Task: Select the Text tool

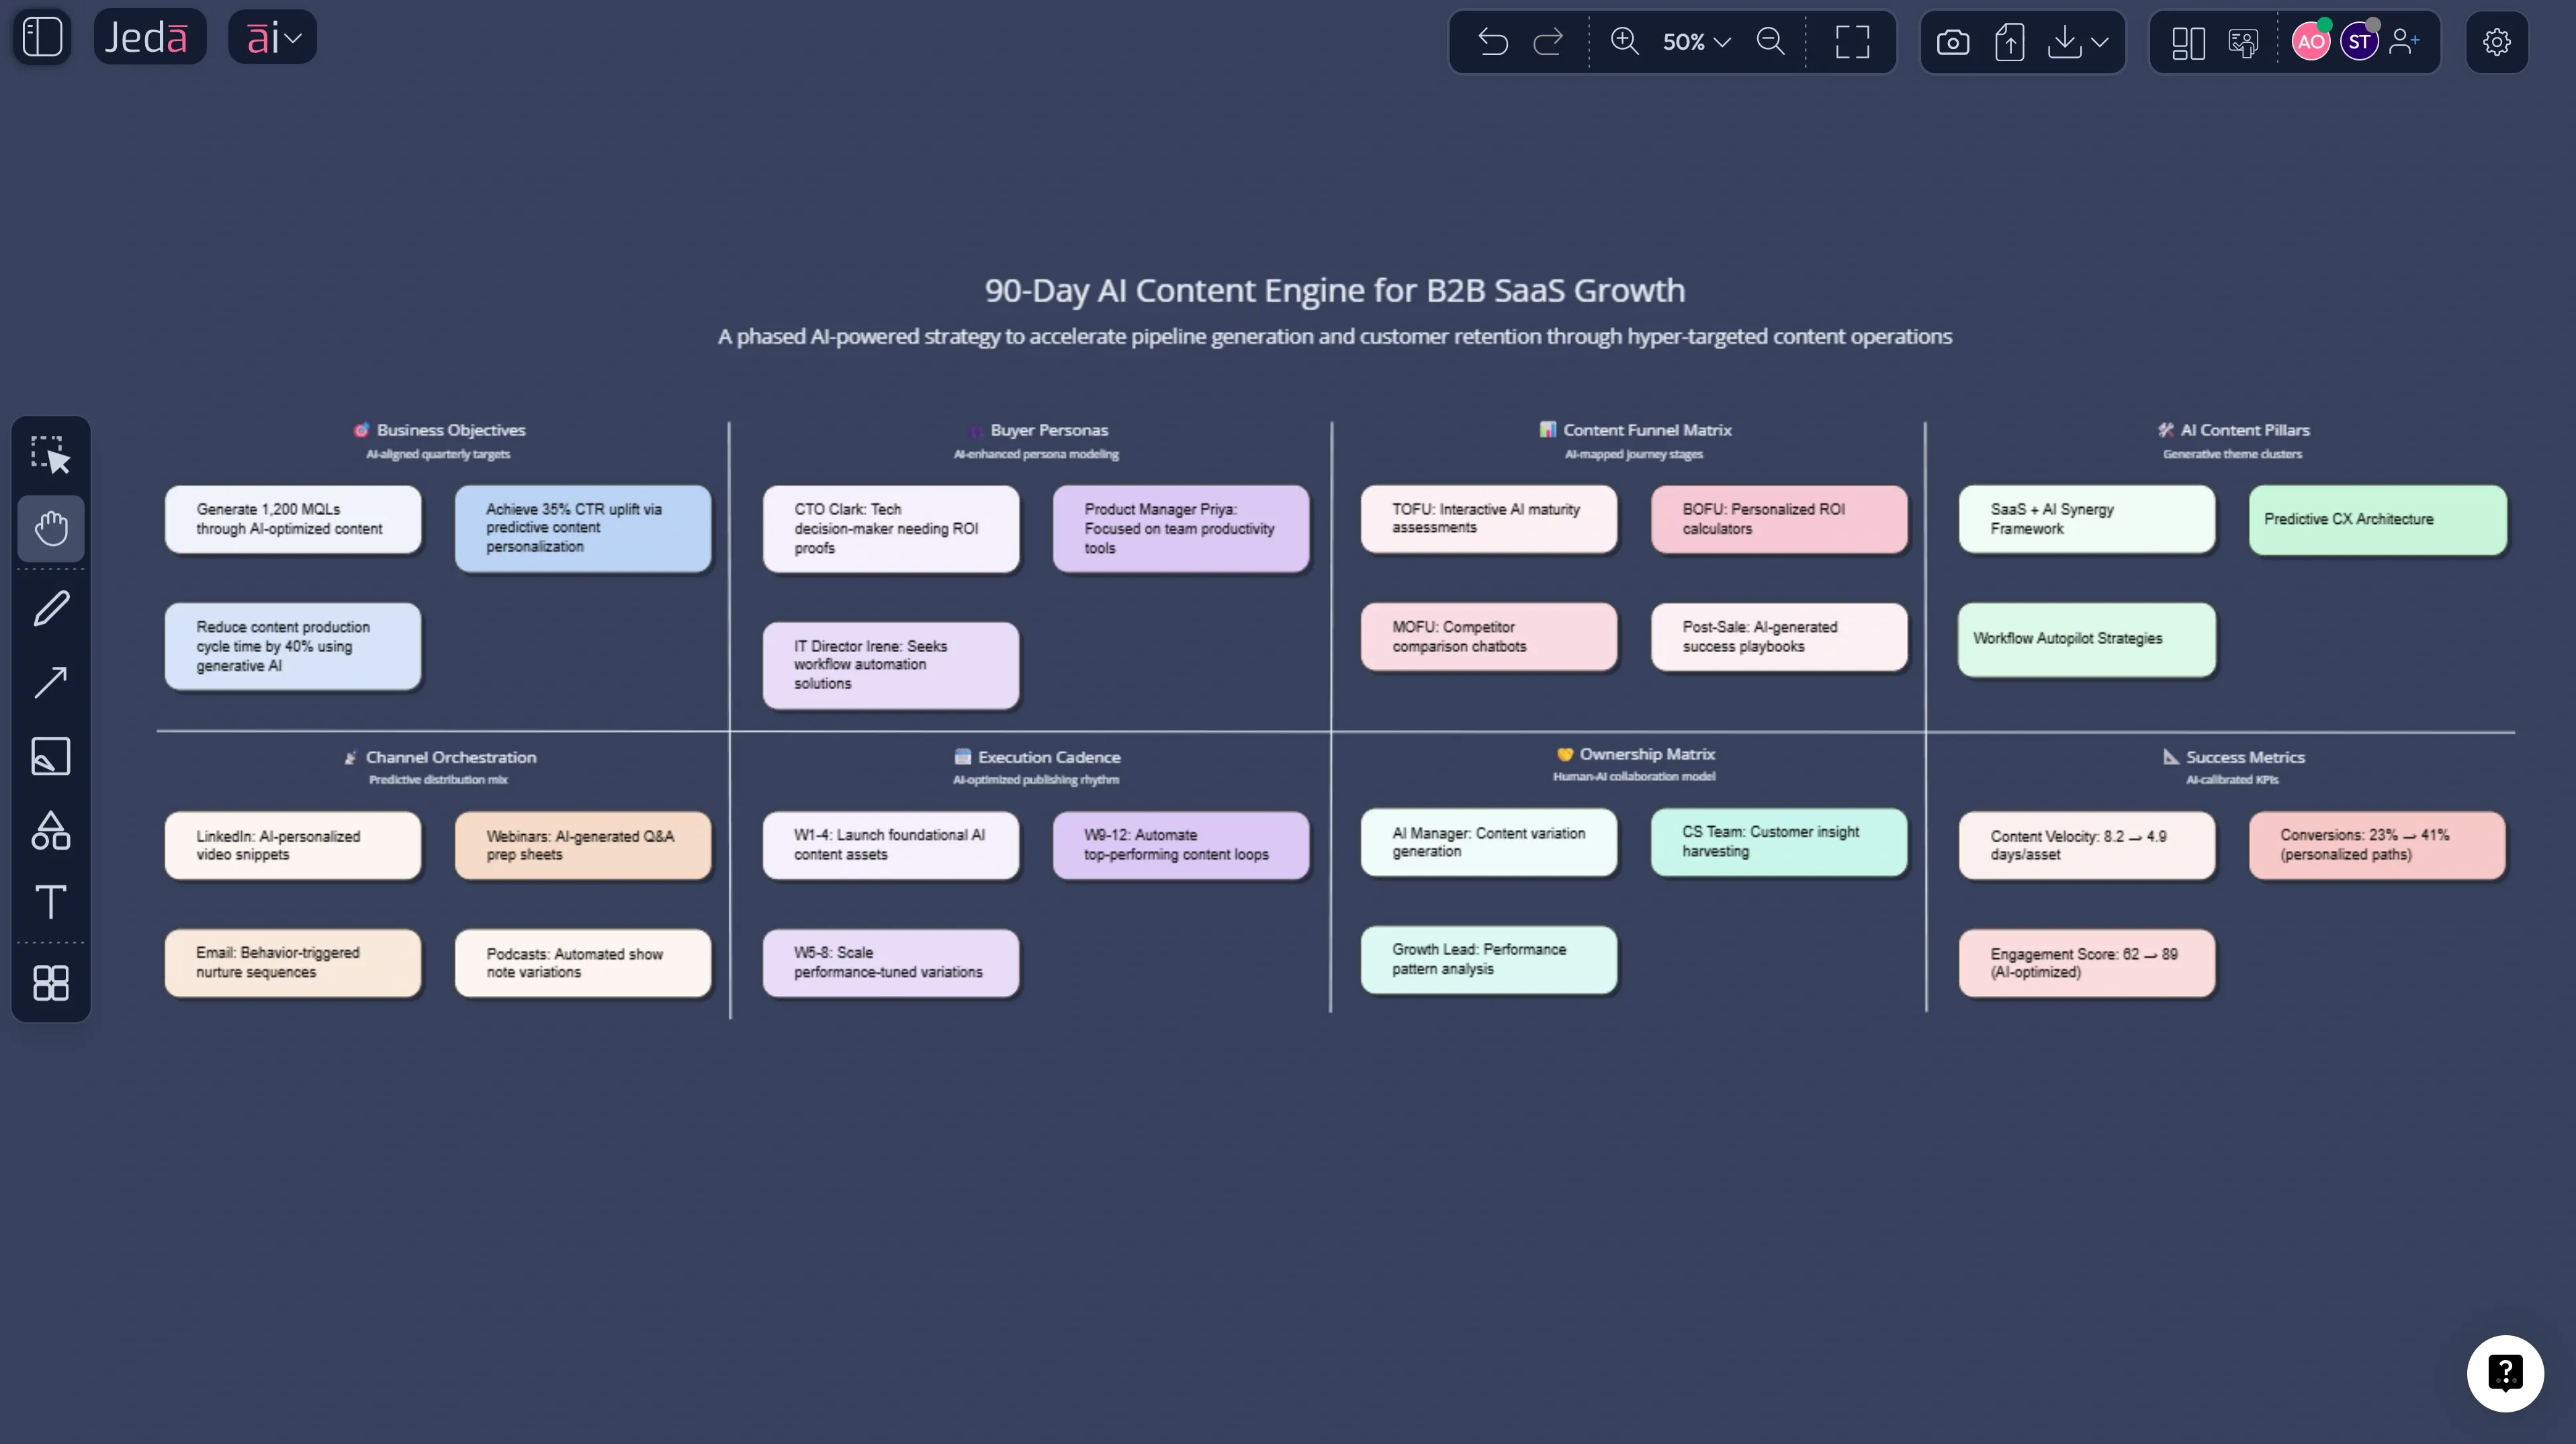Action: [50, 902]
